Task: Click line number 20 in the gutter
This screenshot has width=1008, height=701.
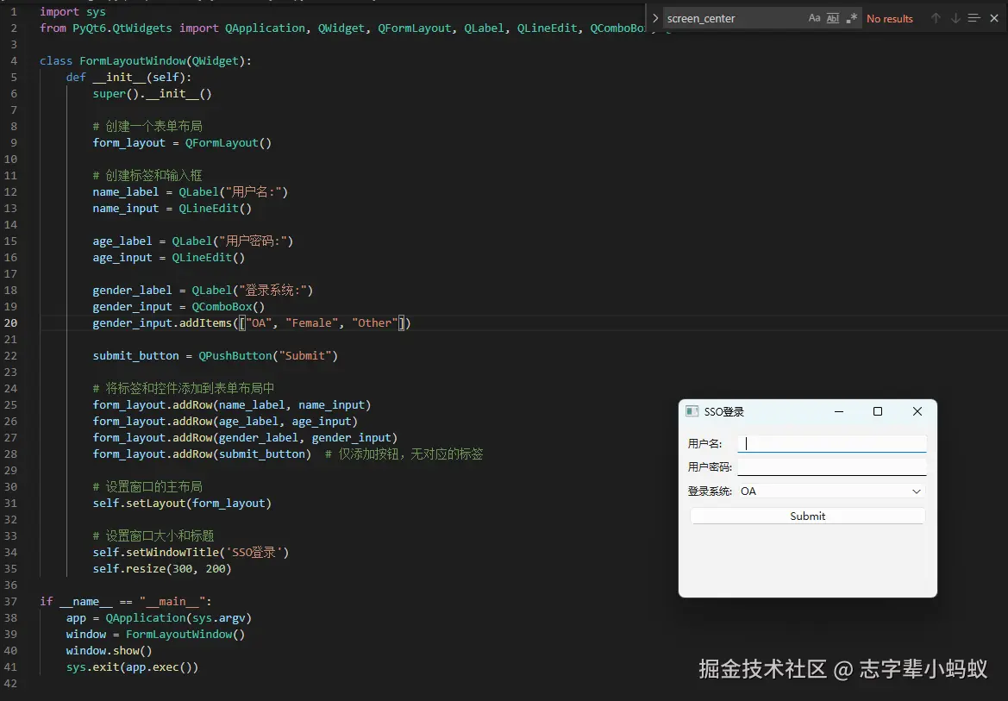Action: point(11,322)
